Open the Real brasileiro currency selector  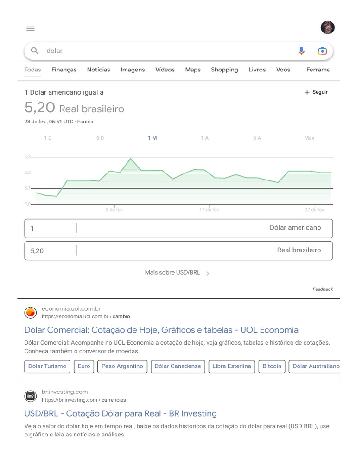click(299, 250)
